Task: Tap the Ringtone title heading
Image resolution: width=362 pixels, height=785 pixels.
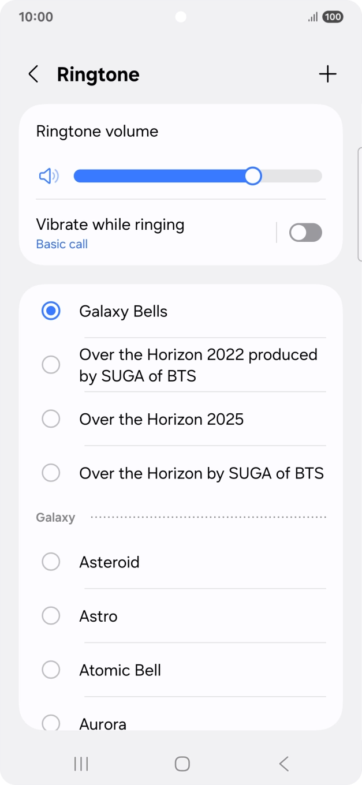Action: (98, 74)
